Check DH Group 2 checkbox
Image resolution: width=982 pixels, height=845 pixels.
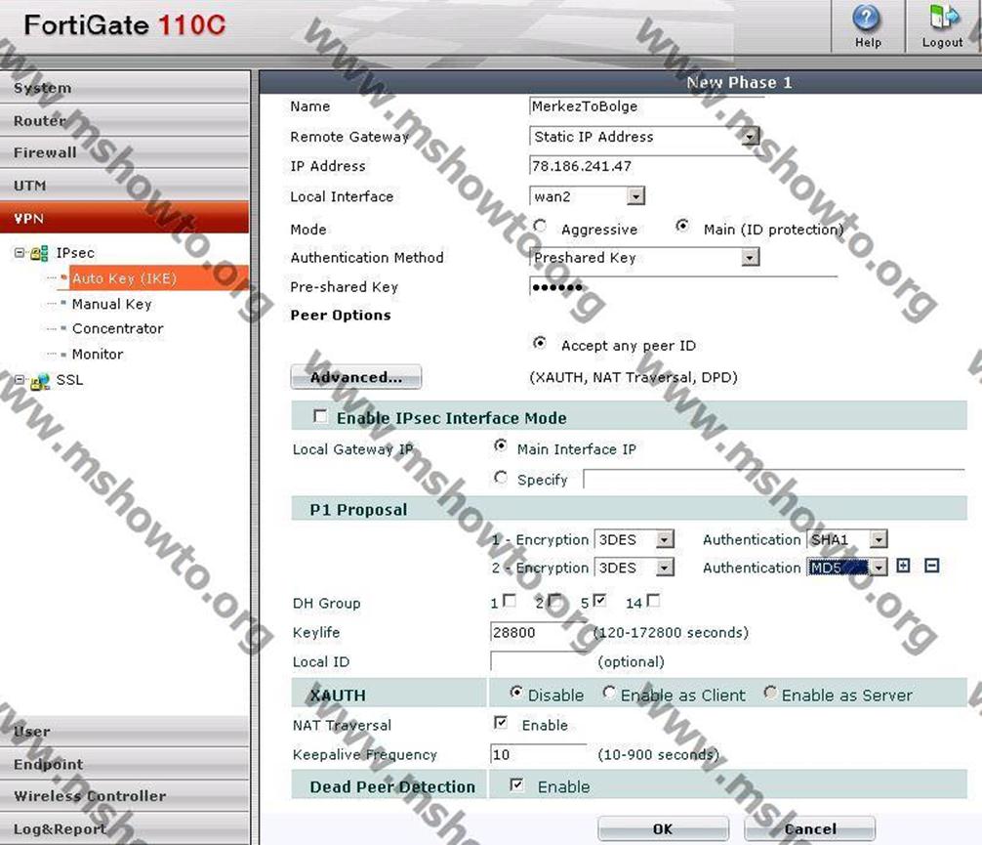click(x=554, y=601)
